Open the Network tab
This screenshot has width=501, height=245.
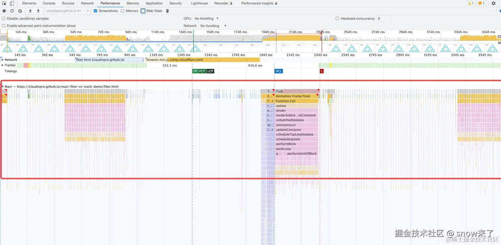87,3
